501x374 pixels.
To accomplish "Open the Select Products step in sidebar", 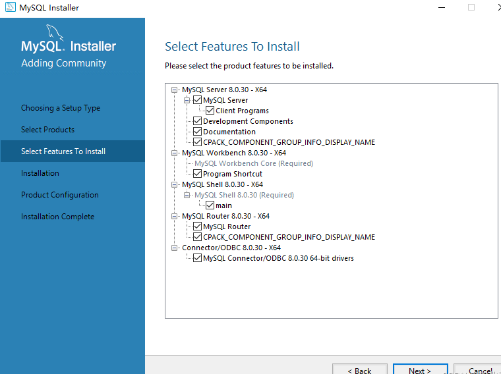I will click(47, 130).
